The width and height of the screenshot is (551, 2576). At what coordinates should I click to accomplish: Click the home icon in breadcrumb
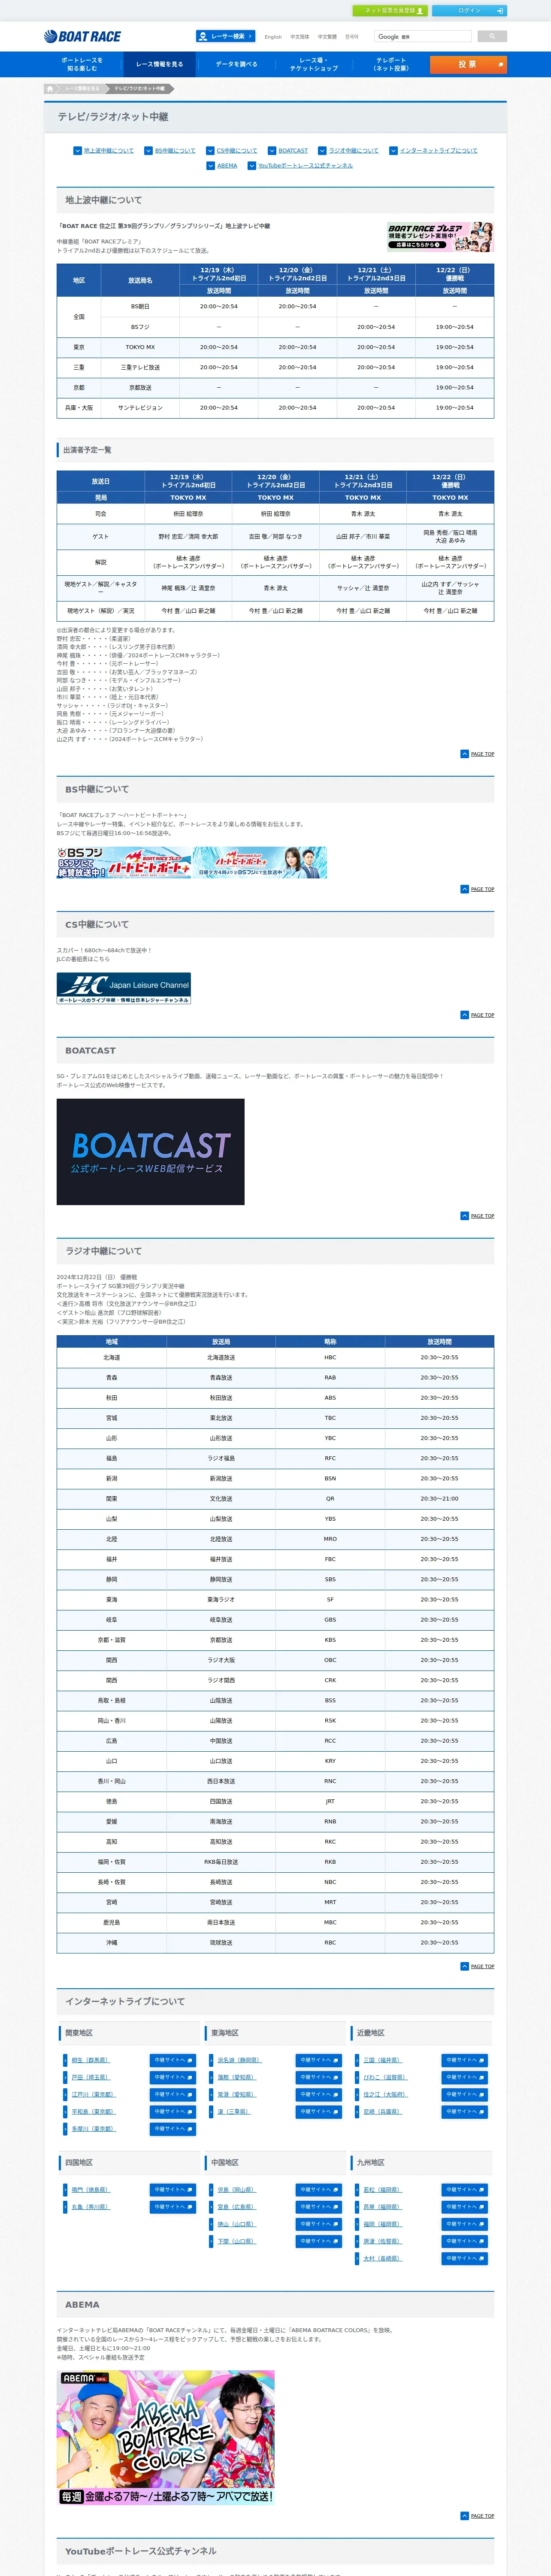pyautogui.click(x=50, y=88)
